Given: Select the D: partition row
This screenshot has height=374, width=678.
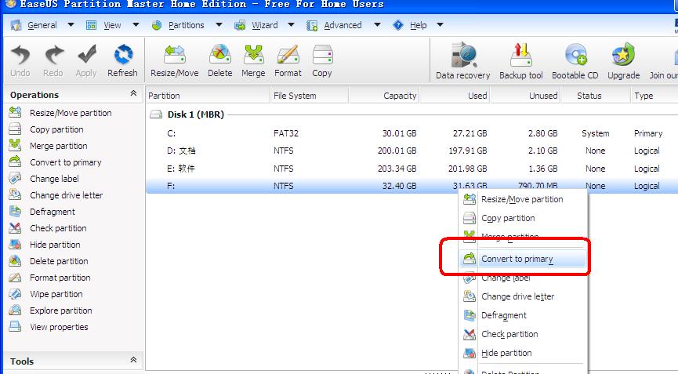Looking at the screenshot, I should [412, 151].
